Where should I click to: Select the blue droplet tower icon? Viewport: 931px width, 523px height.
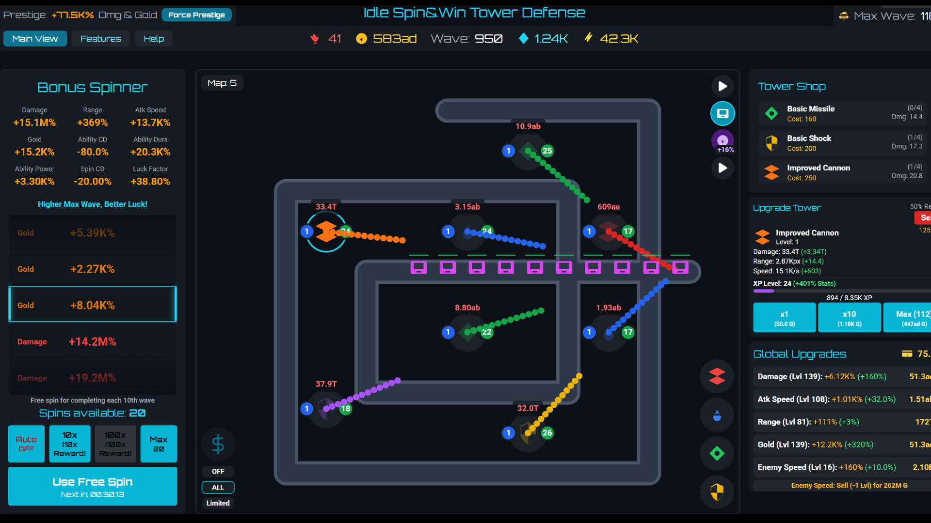tap(717, 415)
